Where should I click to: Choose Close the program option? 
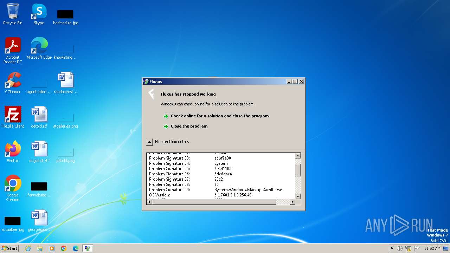pos(189,126)
